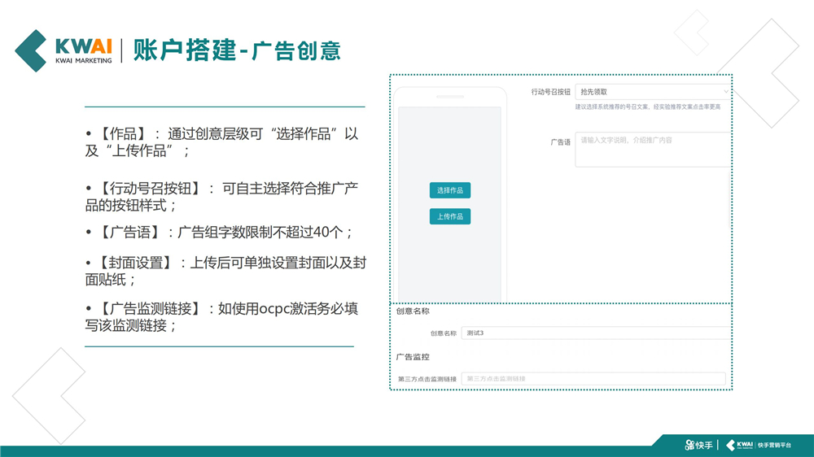The image size is (814, 457).
Task: Click the 创意名称 section heading
Action: 413,311
